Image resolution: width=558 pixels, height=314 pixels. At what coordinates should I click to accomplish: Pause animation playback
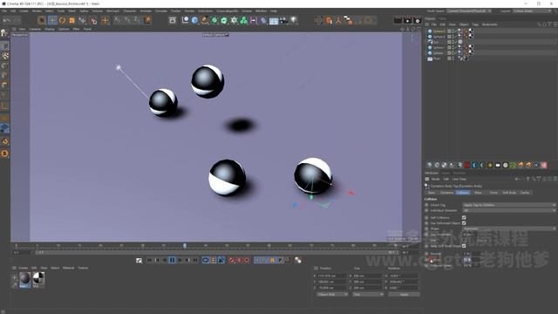point(172,260)
